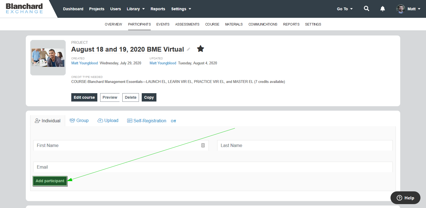Toggle the favorite star icon
The height and width of the screenshot is (208, 426).
(x=201, y=49)
